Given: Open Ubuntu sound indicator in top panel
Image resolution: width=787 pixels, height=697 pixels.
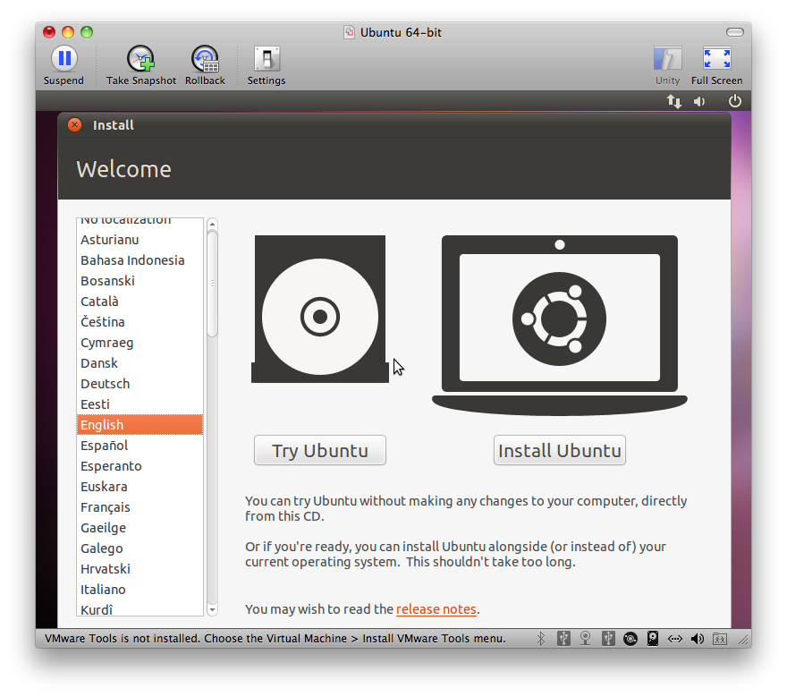Looking at the screenshot, I should pos(699,102).
